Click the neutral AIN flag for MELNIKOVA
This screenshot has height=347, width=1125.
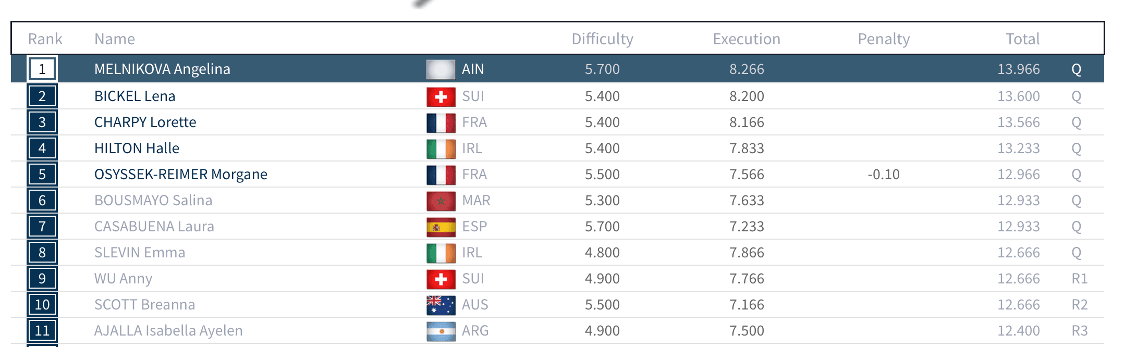[x=441, y=69]
